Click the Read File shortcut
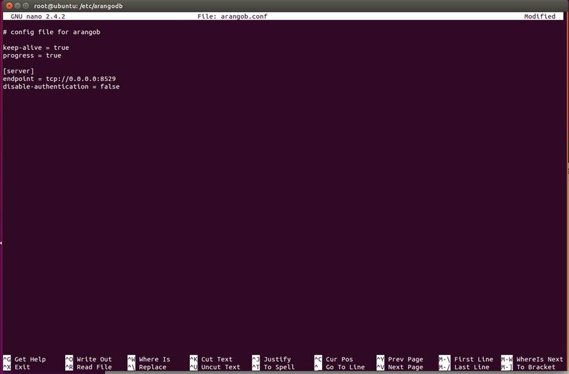This screenshot has height=374, width=569. click(93, 367)
